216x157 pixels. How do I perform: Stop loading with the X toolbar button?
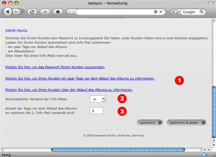tap(45, 12)
